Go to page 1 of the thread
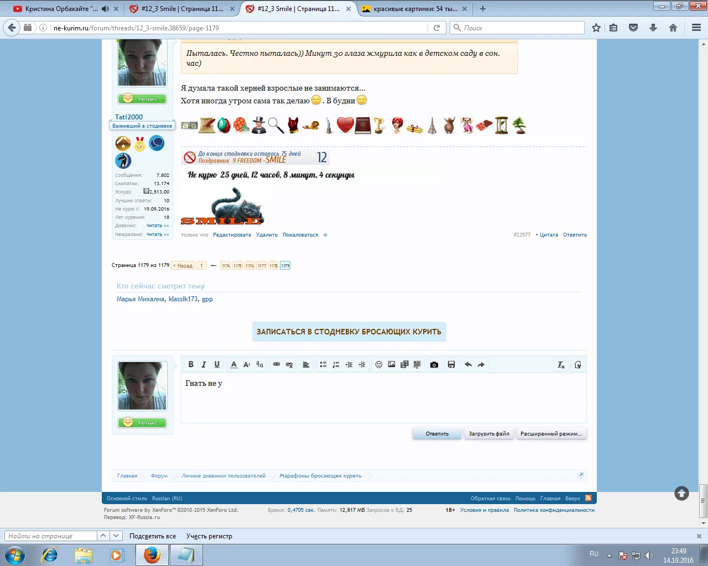 point(201,266)
